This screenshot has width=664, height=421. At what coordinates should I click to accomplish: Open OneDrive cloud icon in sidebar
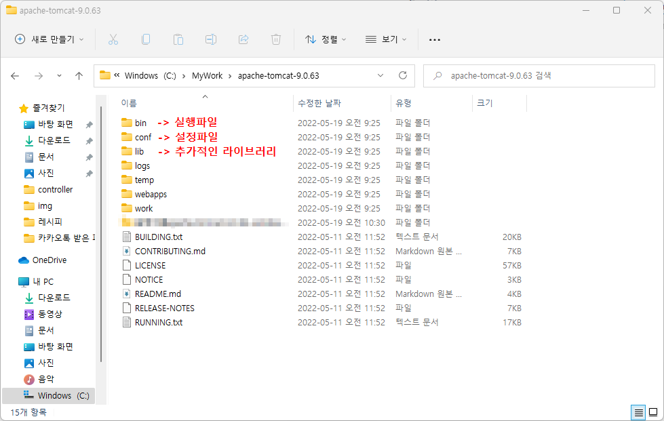click(24, 260)
